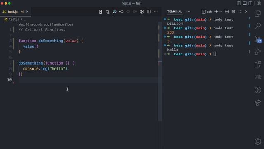The width and height of the screenshot is (264, 149).
Task: Split the editor to the right
Action: 149,12
